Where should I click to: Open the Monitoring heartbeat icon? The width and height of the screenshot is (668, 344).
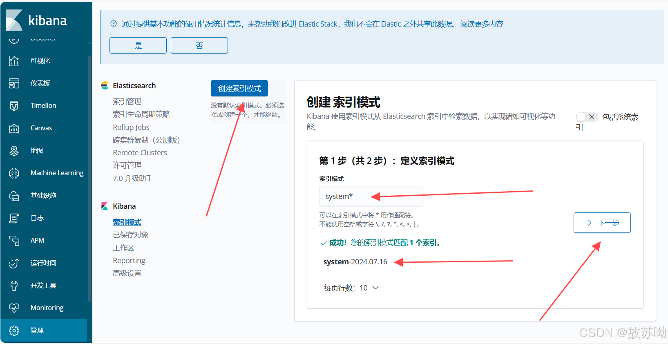pos(14,308)
